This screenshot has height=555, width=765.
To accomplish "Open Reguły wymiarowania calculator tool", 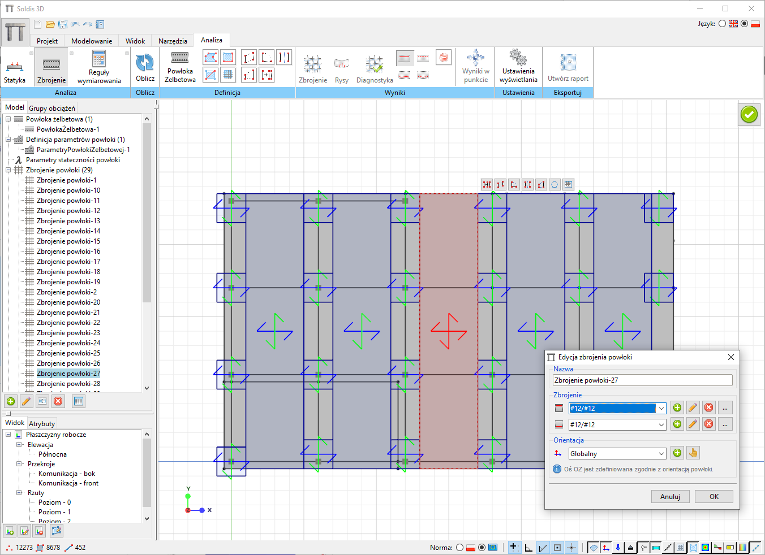I will click(99, 59).
